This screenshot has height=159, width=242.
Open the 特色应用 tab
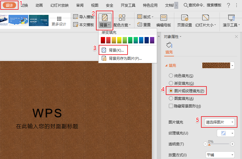(x=150, y=5)
